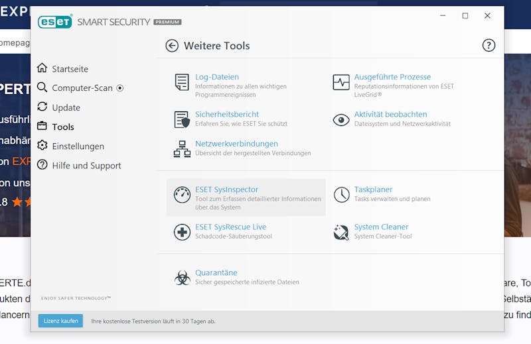Open Hilfe und Support section

click(x=86, y=166)
